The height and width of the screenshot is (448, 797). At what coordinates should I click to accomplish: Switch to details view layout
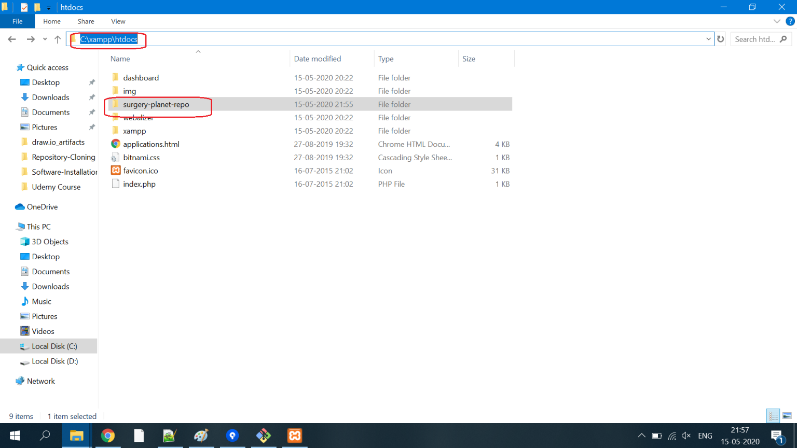coord(773,416)
